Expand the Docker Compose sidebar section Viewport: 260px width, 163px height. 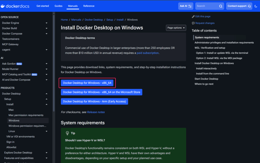pyautogui.click(x=46, y=34)
